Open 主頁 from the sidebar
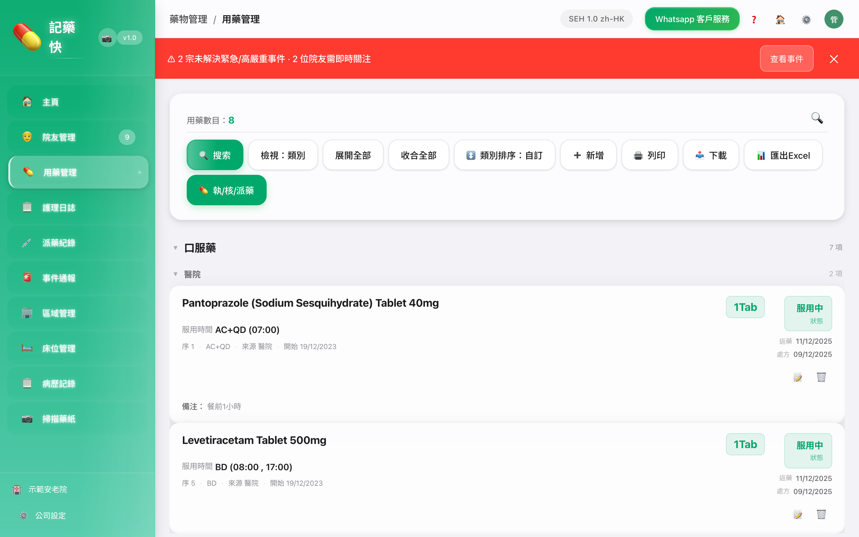The width and height of the screenshot is (859, 537). [x=77, y=102]
